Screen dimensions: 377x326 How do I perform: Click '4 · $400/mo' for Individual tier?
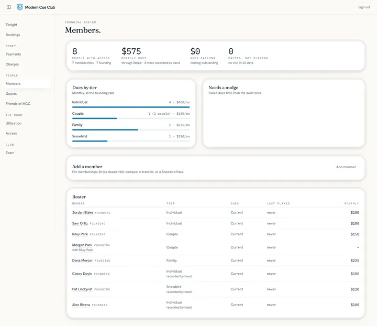(179, 102)
